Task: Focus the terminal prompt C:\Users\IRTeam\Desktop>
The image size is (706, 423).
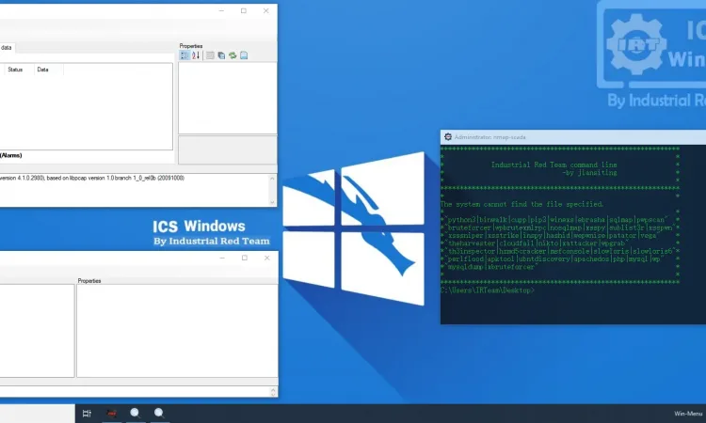Action: 488,290
